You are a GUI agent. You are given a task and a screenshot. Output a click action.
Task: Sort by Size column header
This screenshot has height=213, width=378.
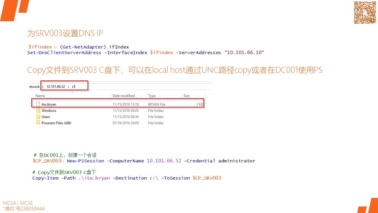187,96
